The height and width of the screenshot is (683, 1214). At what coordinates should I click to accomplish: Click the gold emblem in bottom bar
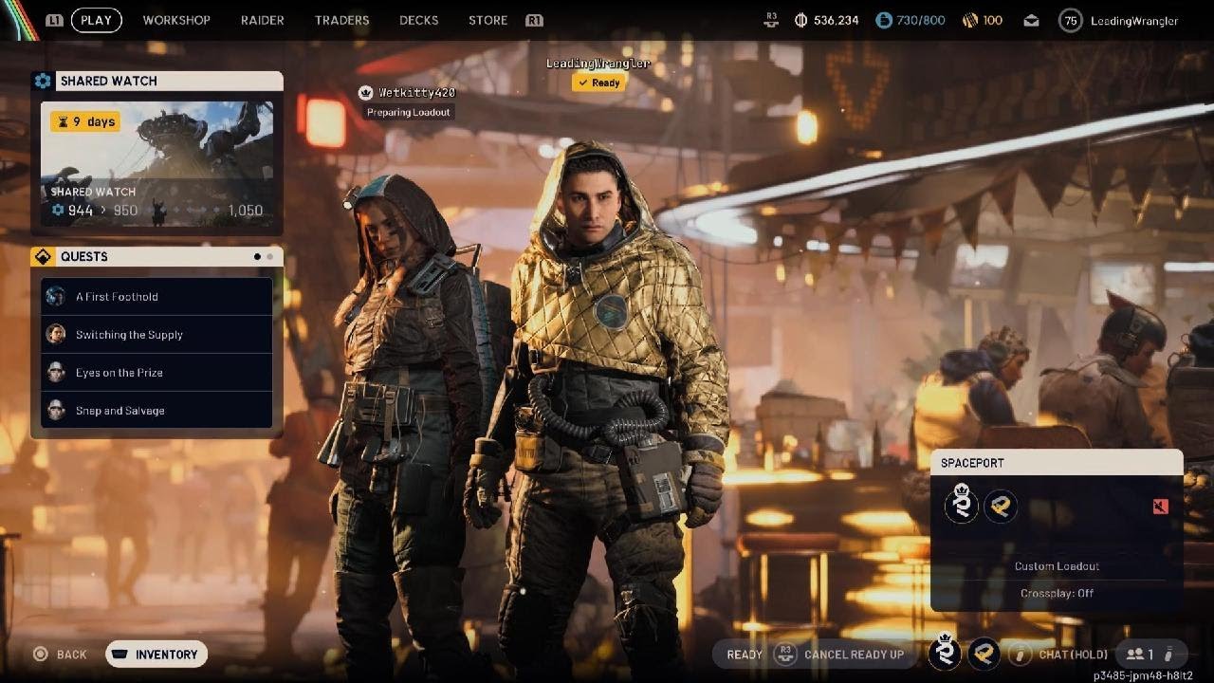click(x=984, y=654)
